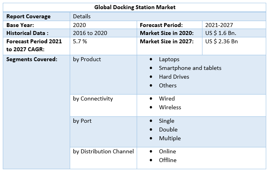Viewport: 269px width, 172px height.
Task: Click the Details header cell
Action: [82, 16]
